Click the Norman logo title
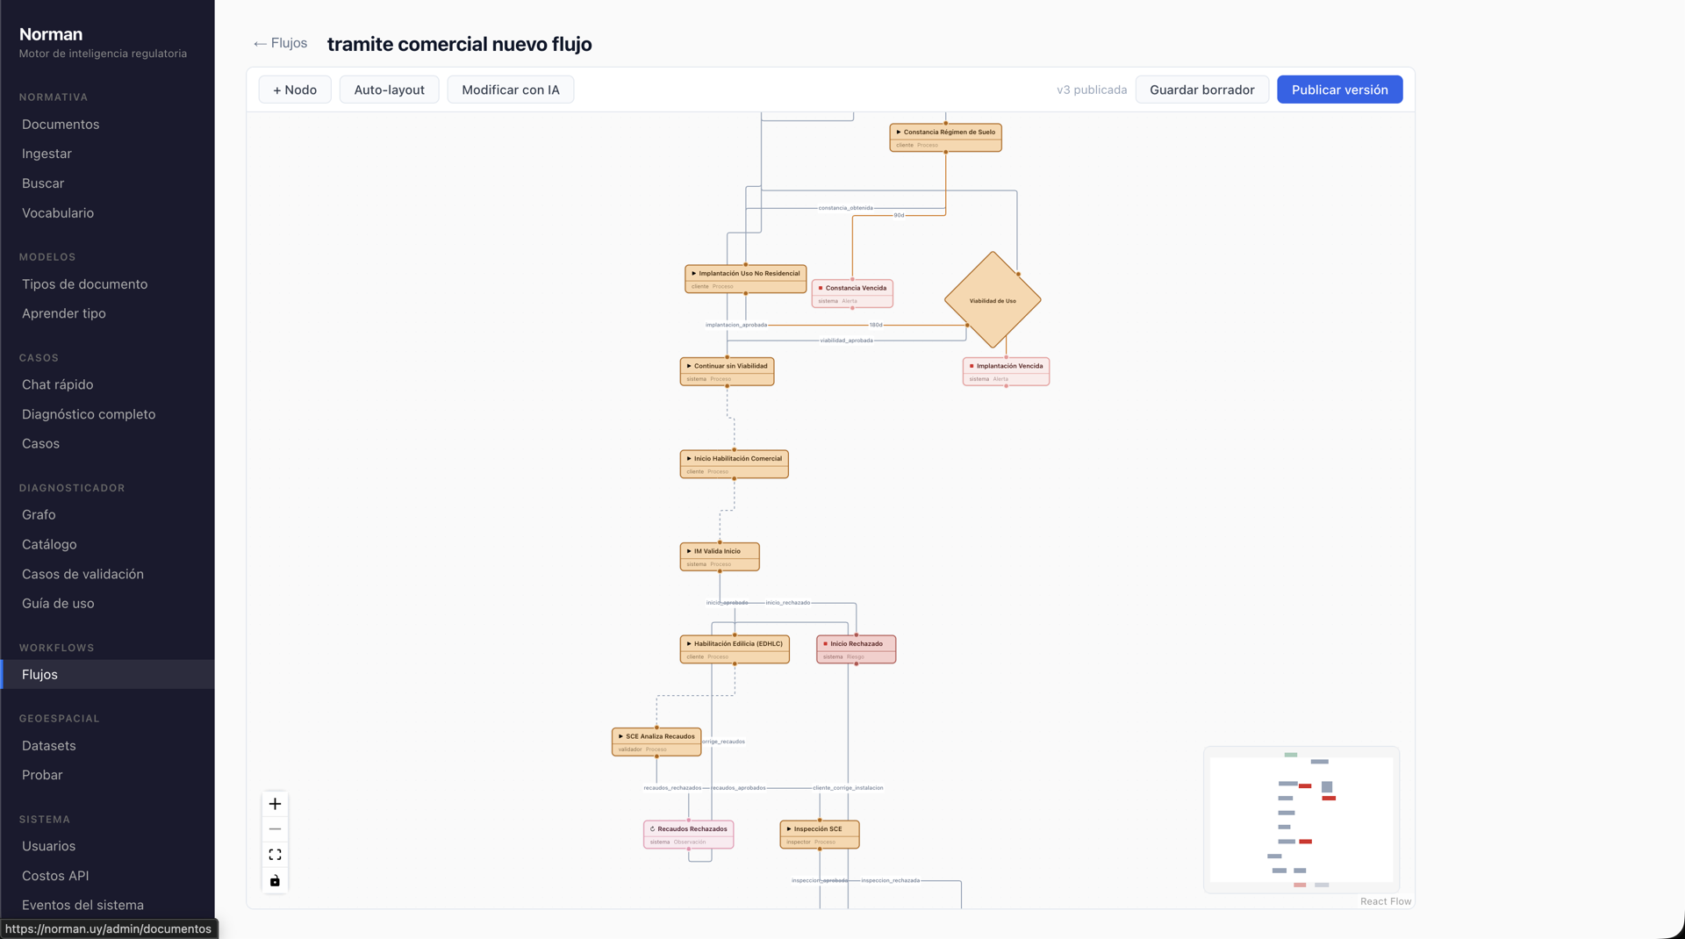Viewport: 1685px width, 939px height. click(51, 34)
